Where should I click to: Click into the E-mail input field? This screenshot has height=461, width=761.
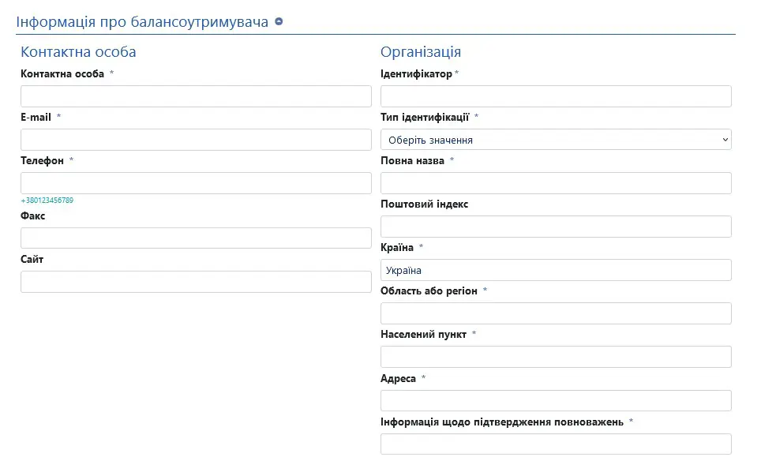196,140
